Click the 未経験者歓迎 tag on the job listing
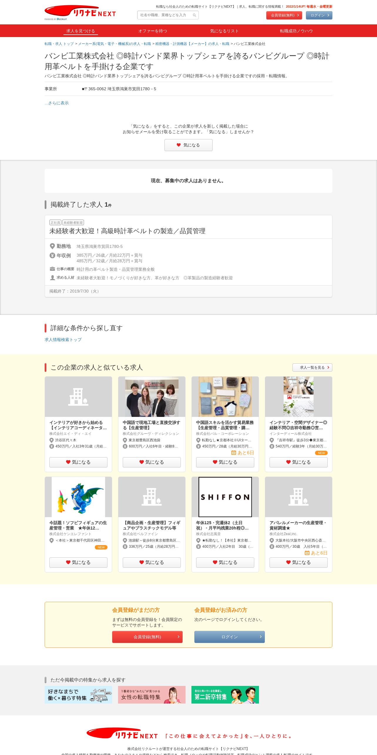 73,223
